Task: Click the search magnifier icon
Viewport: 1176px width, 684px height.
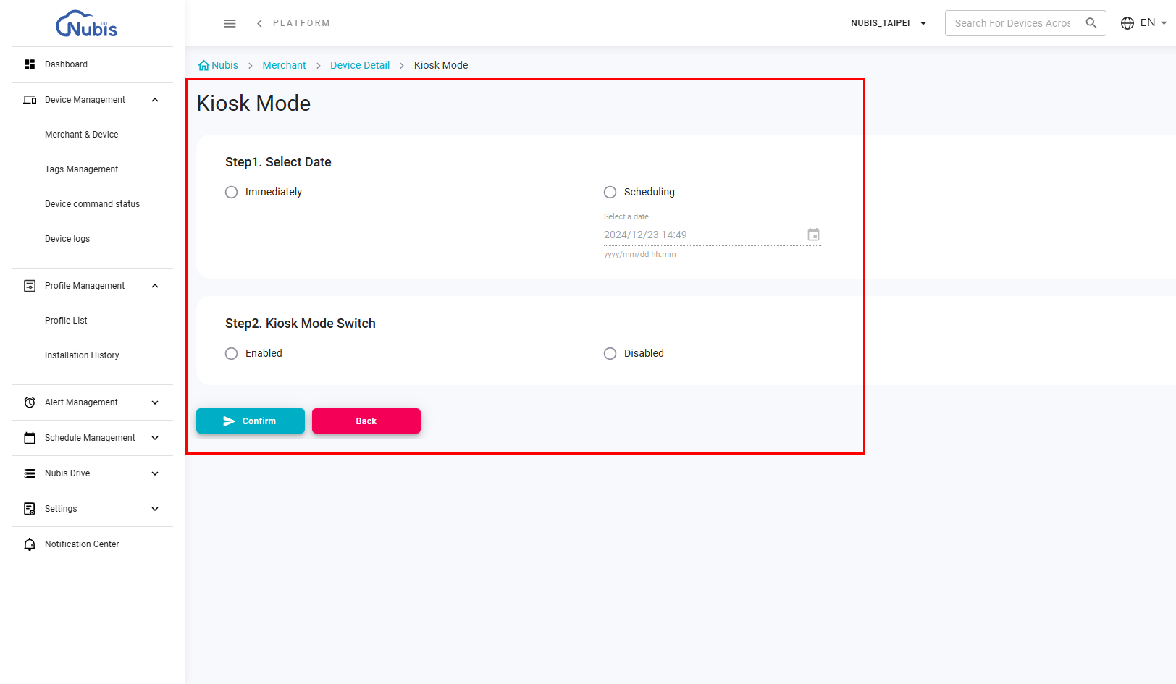Action: click(1091, 23)
